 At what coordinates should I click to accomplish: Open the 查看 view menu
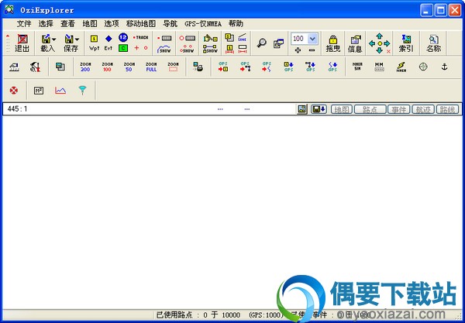pyautogui.click(x=67, y=24)
